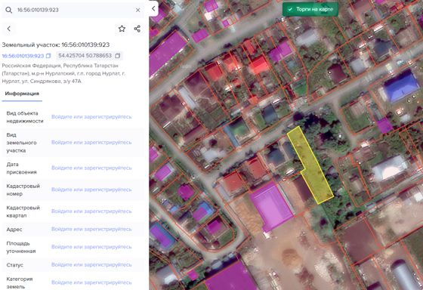423x290 pixels.
Task: Copy cadastral number with copy icon
Action: 48,56
